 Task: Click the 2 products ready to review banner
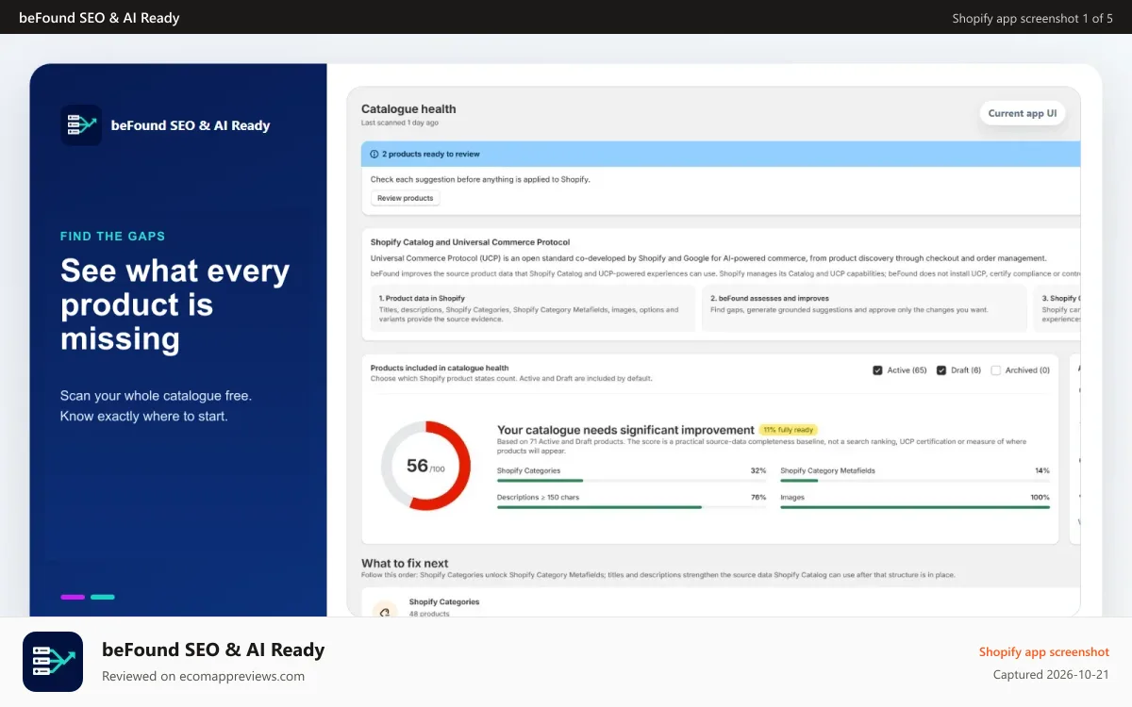721,154
